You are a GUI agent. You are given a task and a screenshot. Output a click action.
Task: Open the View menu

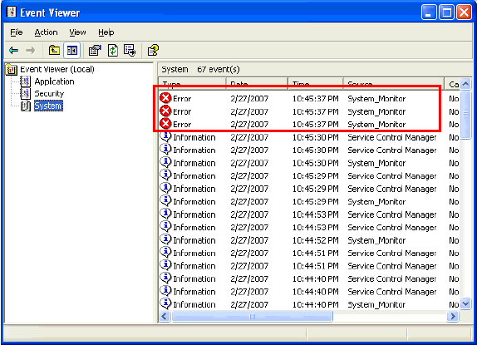(x=77, y=32)
